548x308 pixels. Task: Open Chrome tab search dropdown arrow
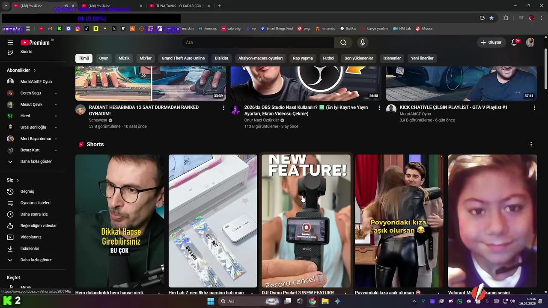coord(6,6)
